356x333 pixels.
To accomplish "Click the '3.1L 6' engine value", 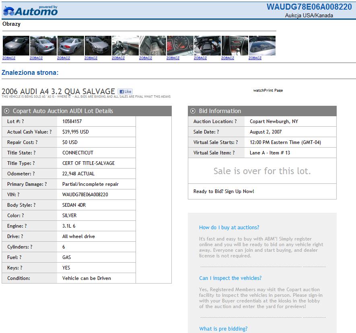I will (x=69, y=226).
